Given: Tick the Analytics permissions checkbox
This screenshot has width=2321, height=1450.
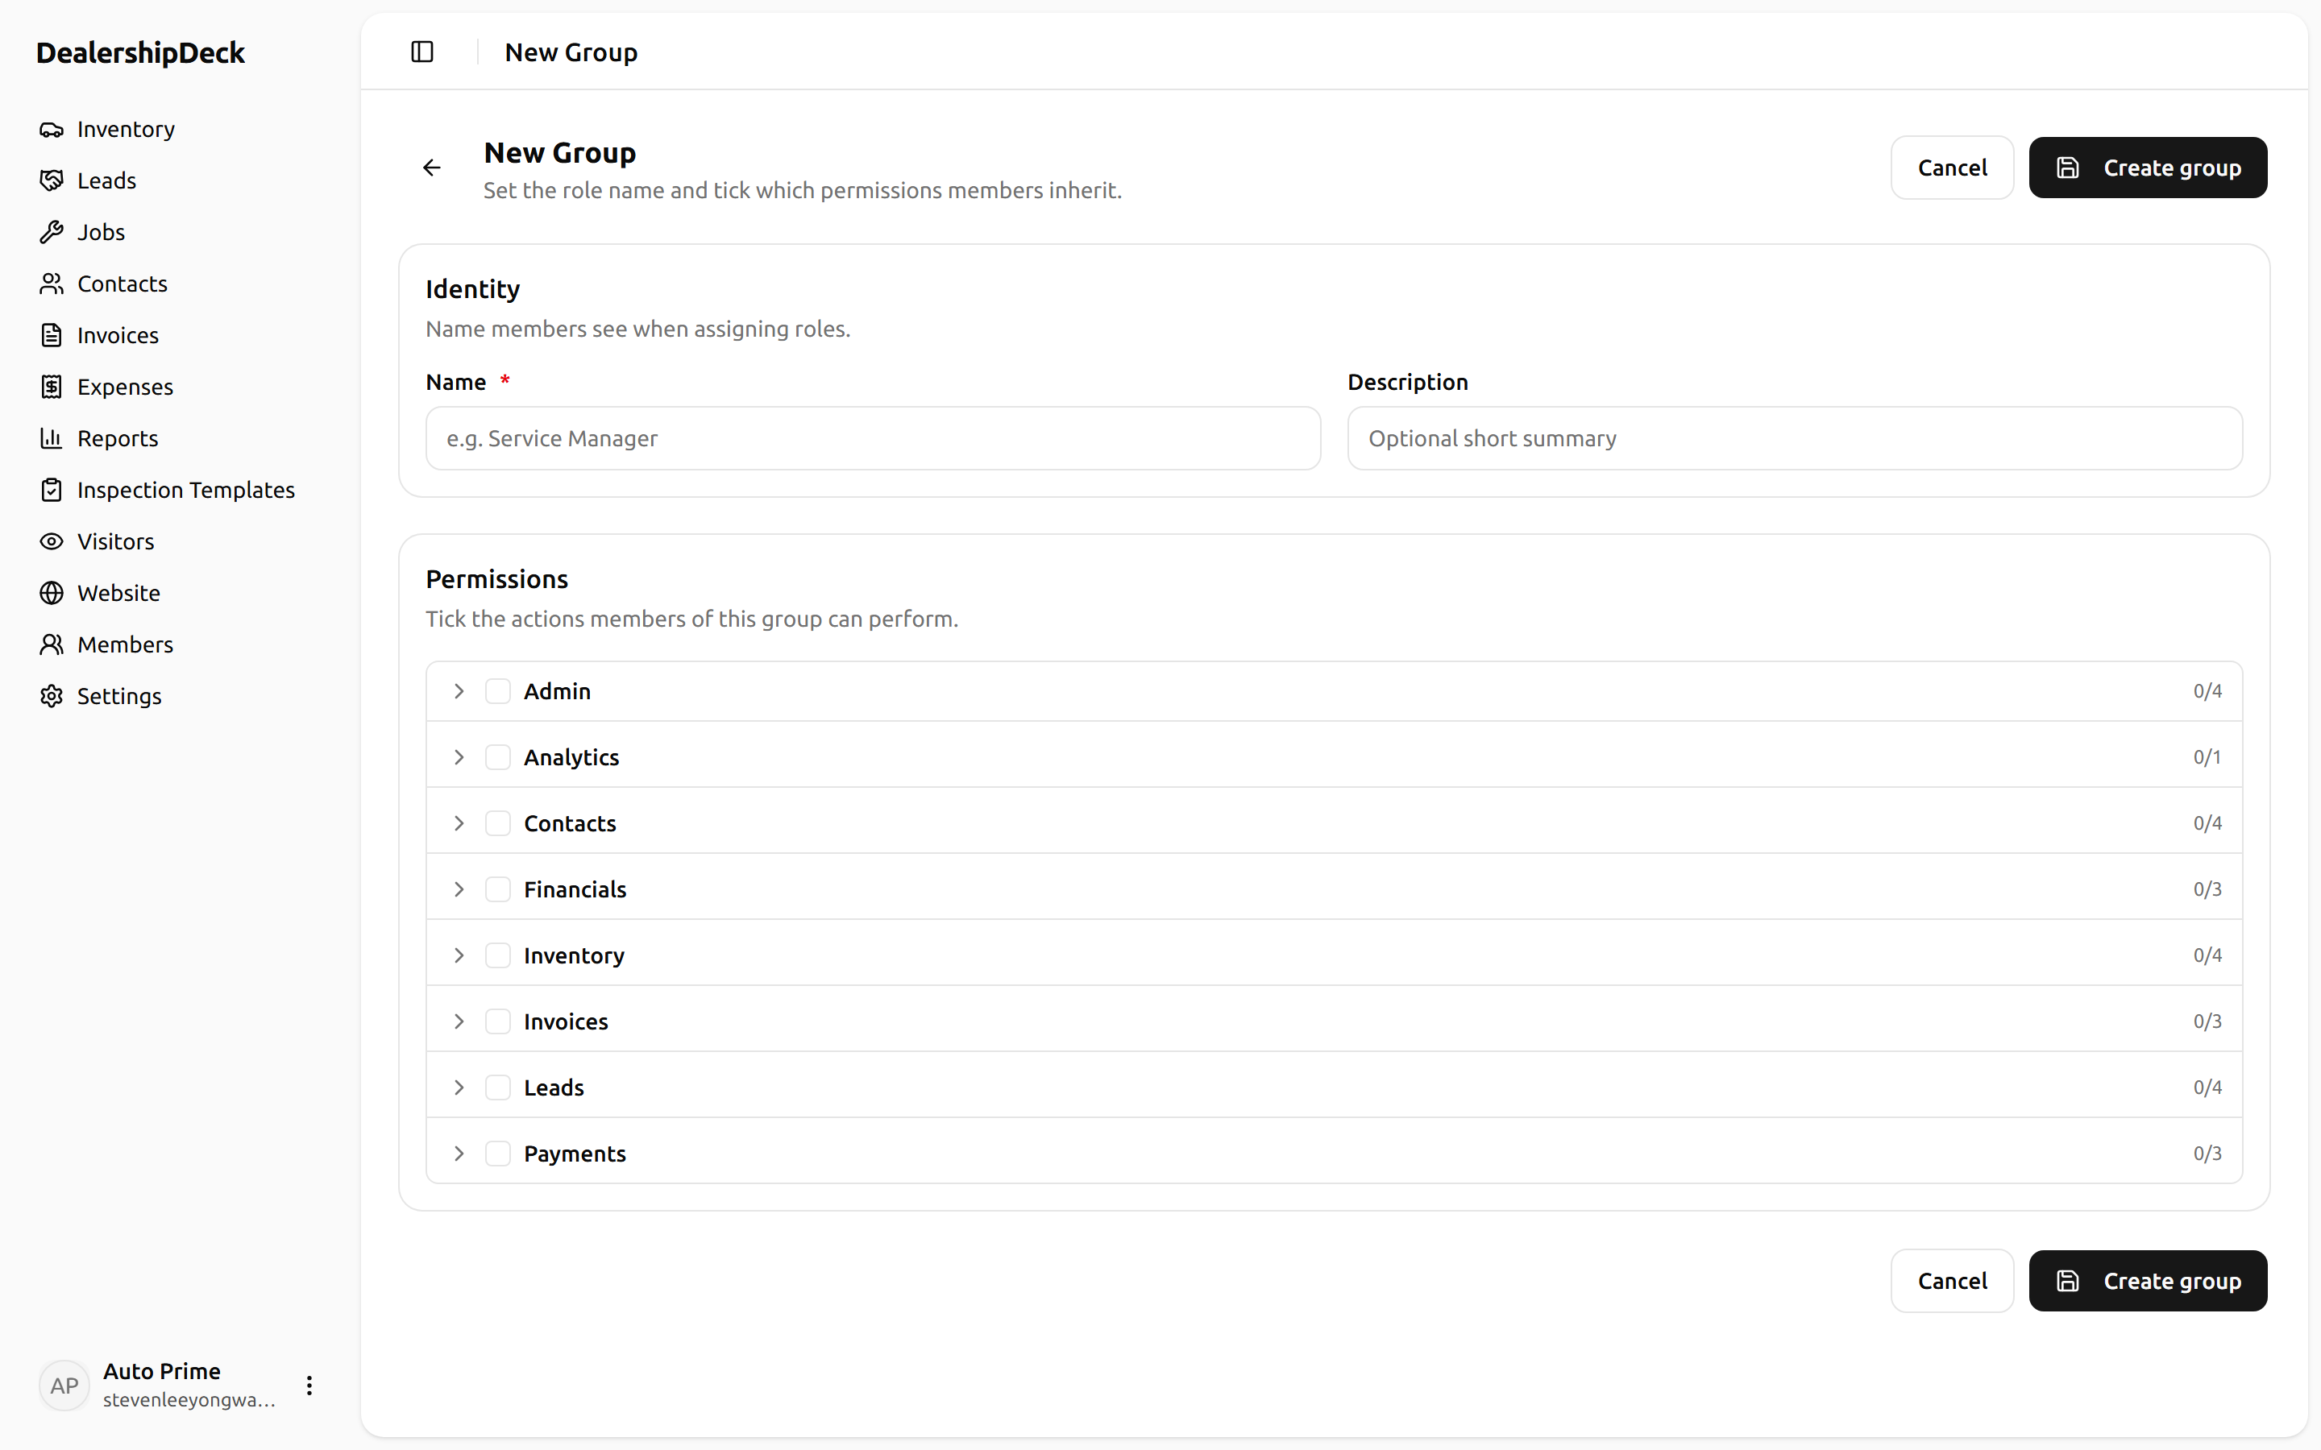Looking at the screenshot, I should 498,757.
